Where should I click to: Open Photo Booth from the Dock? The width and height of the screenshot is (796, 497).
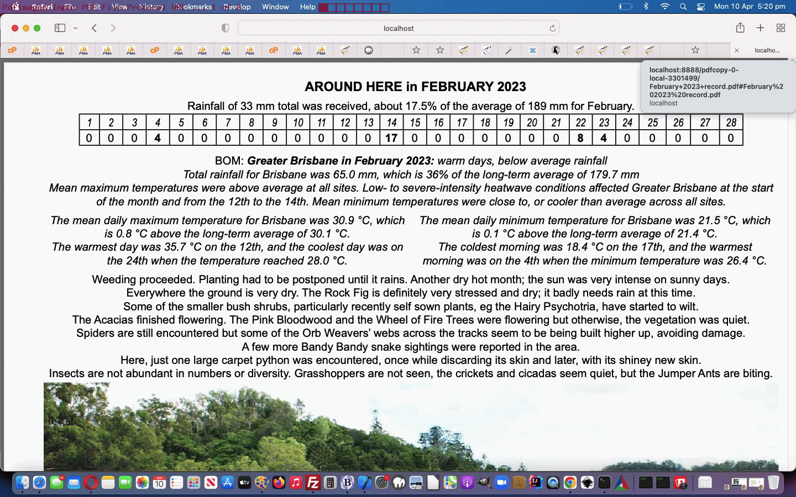pyautogui.click(x=680, y=483)
